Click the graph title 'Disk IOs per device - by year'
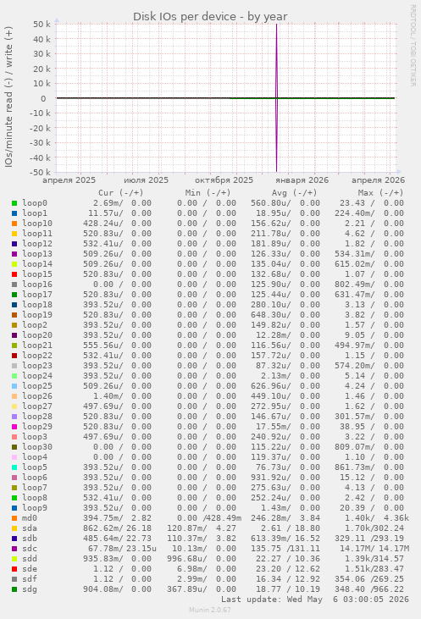 pos(210,17)
